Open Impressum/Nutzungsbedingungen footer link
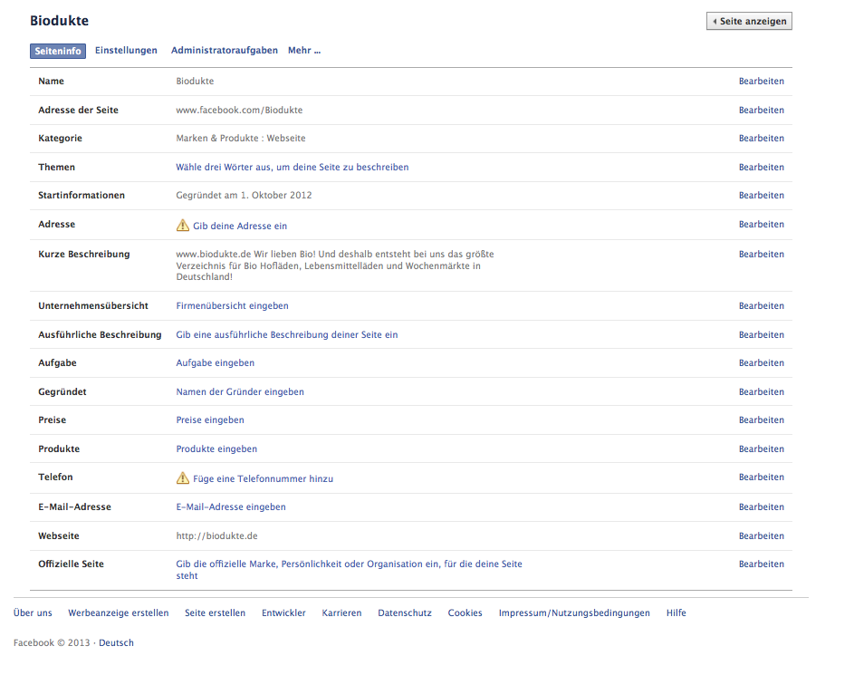 coord(574,612)
